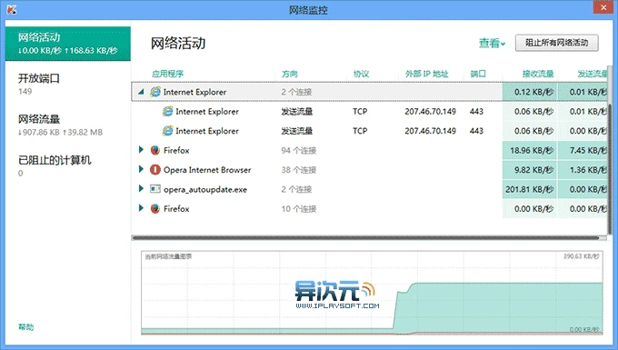Expand the Opera Internet Browser group
This screenshot has height=350, width=618.
pyautogui.click(x=141, y=169)
